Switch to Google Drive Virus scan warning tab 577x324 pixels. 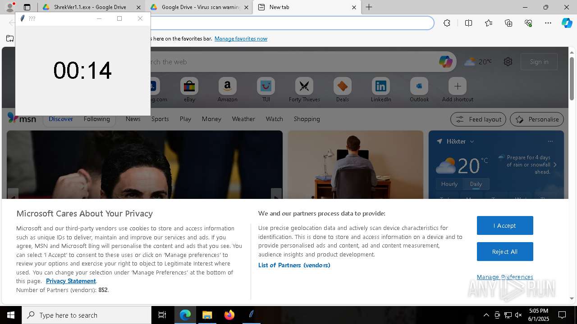point(200,7)
